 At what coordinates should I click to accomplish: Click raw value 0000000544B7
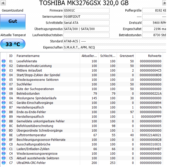coord(151,149)
